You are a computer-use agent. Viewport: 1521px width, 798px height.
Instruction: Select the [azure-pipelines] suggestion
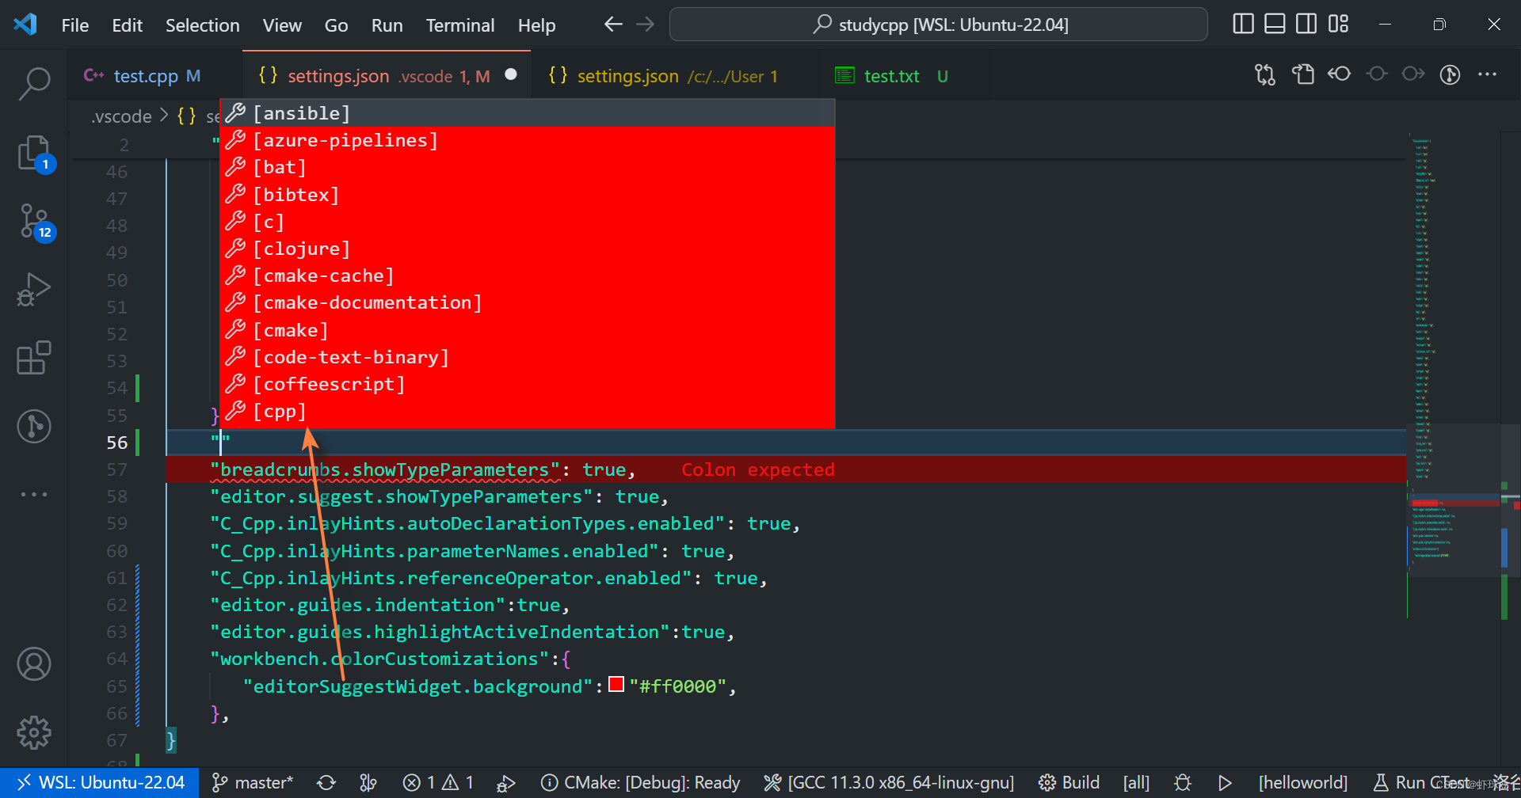[x=528, y=140]
